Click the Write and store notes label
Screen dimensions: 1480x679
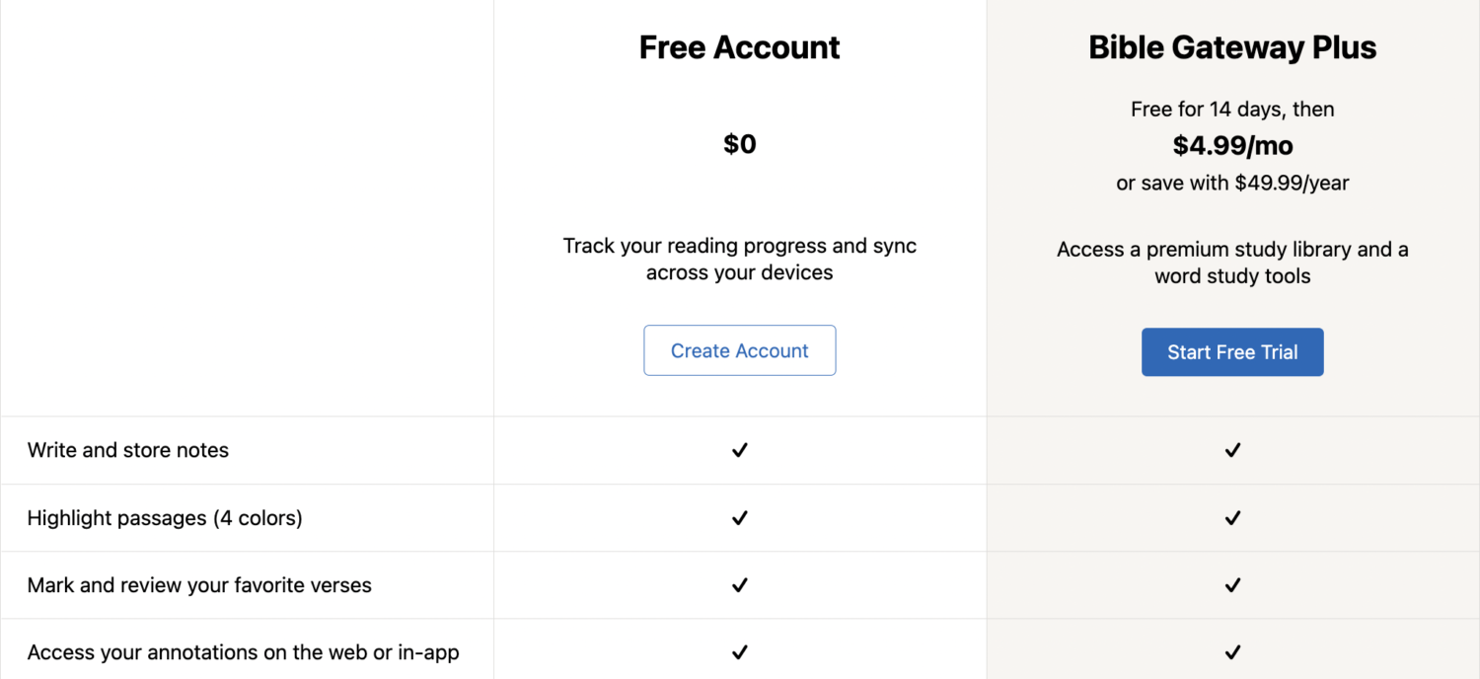click(x=128, y=450)
